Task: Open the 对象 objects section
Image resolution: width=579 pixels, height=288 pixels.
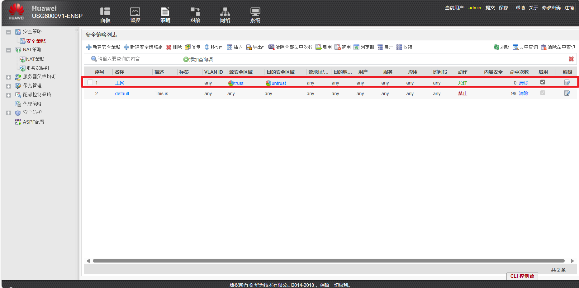Action: pyautogui.click(x=195, y=15)
